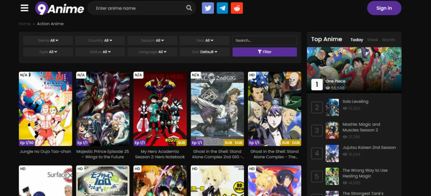Viewport: 431px width, 196px height.
Task: Click Majestic Prince Episode 25 title text
Action: [103, 154]
